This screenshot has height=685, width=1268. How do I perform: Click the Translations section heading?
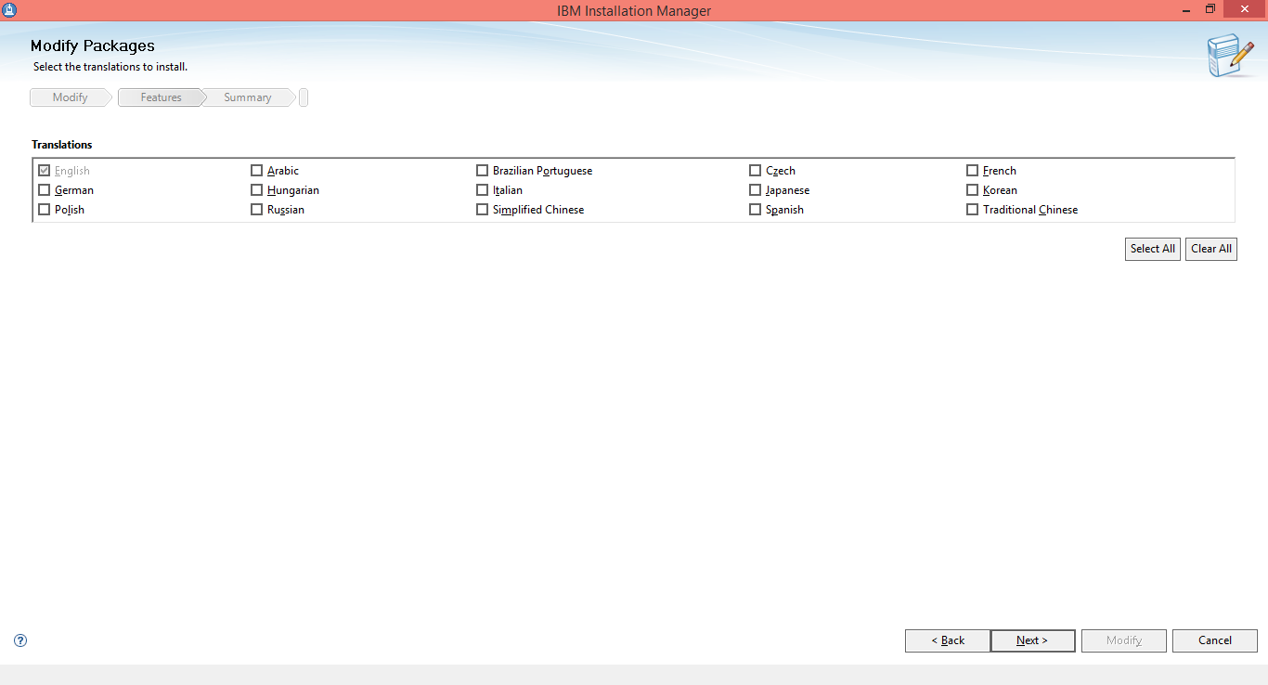pos(62,145)
